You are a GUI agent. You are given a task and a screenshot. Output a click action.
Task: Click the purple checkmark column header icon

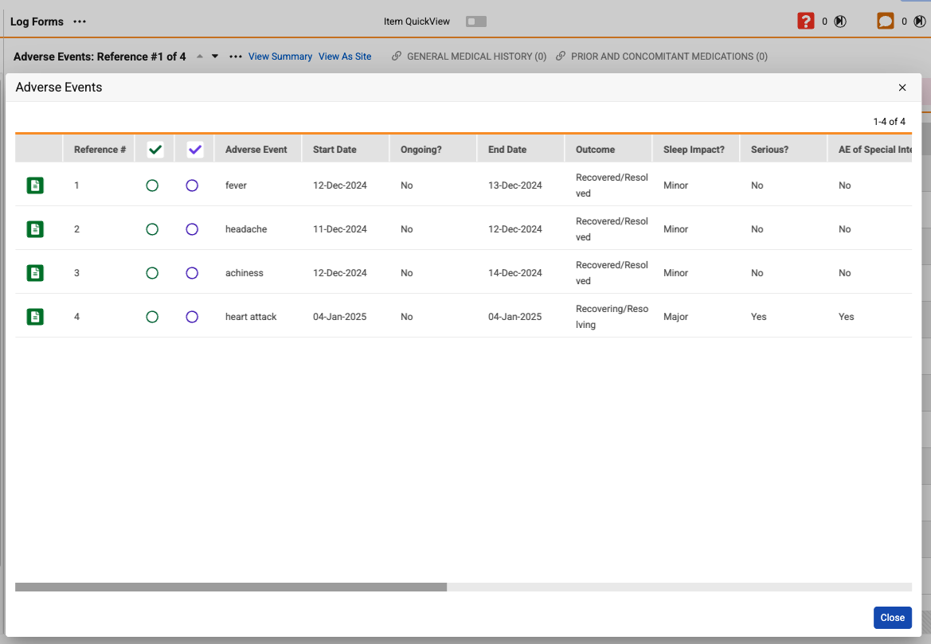point(195,150)
